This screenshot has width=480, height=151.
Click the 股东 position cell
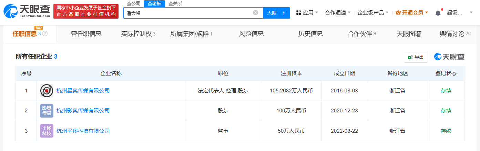pyautogui.click(x=223, y=111)
